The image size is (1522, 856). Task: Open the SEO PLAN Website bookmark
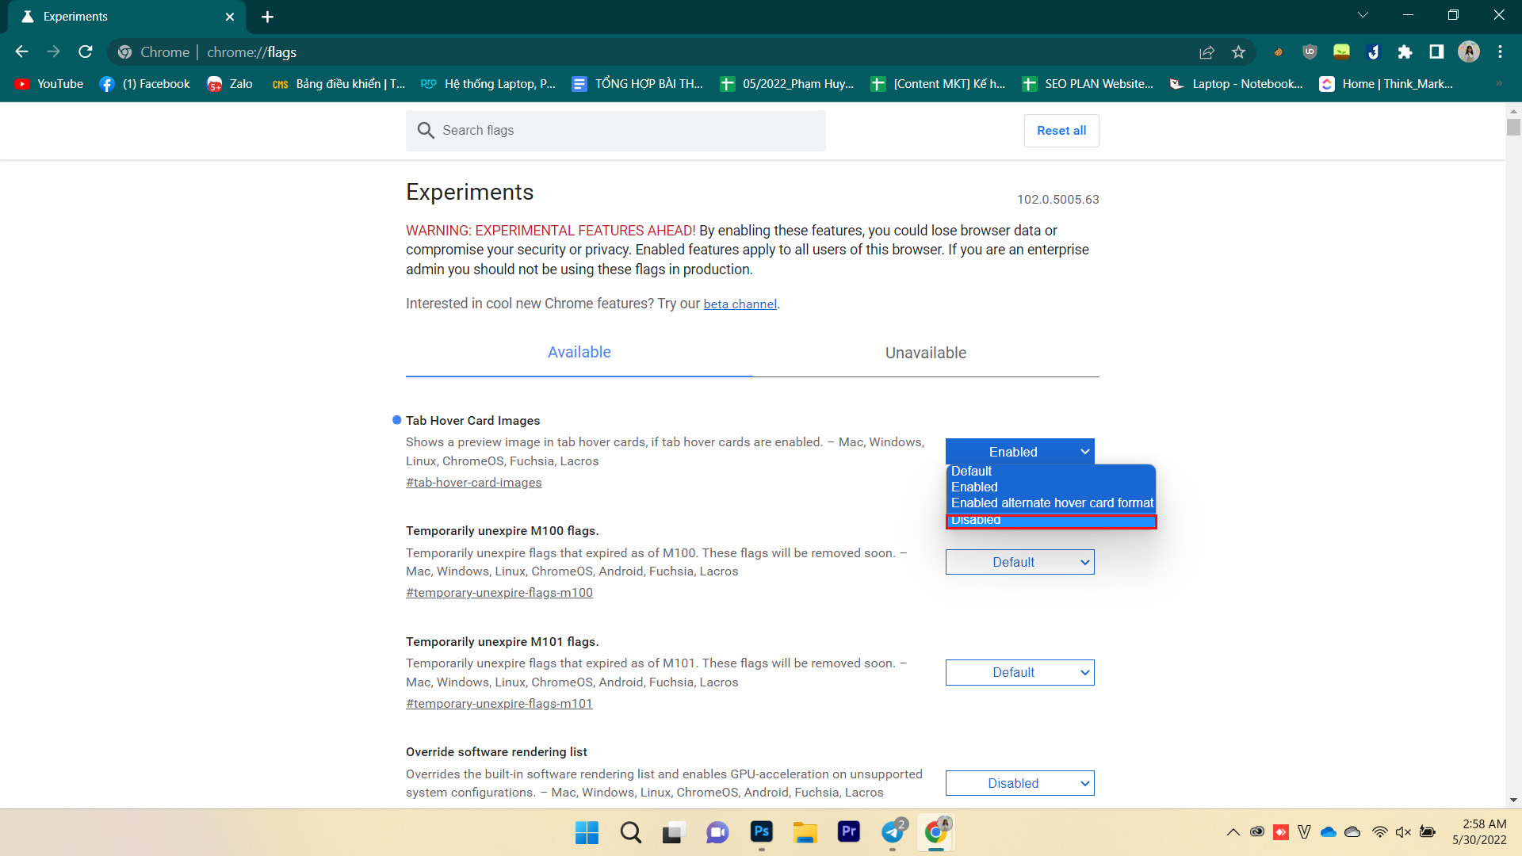pyautogui.click(x=1088, y=84)
